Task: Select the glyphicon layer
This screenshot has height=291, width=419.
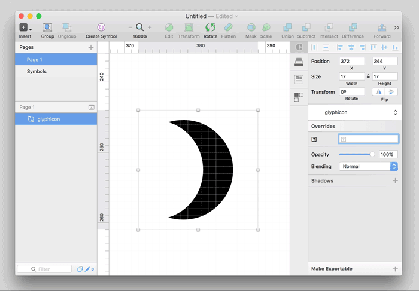Action: [56, 119]
